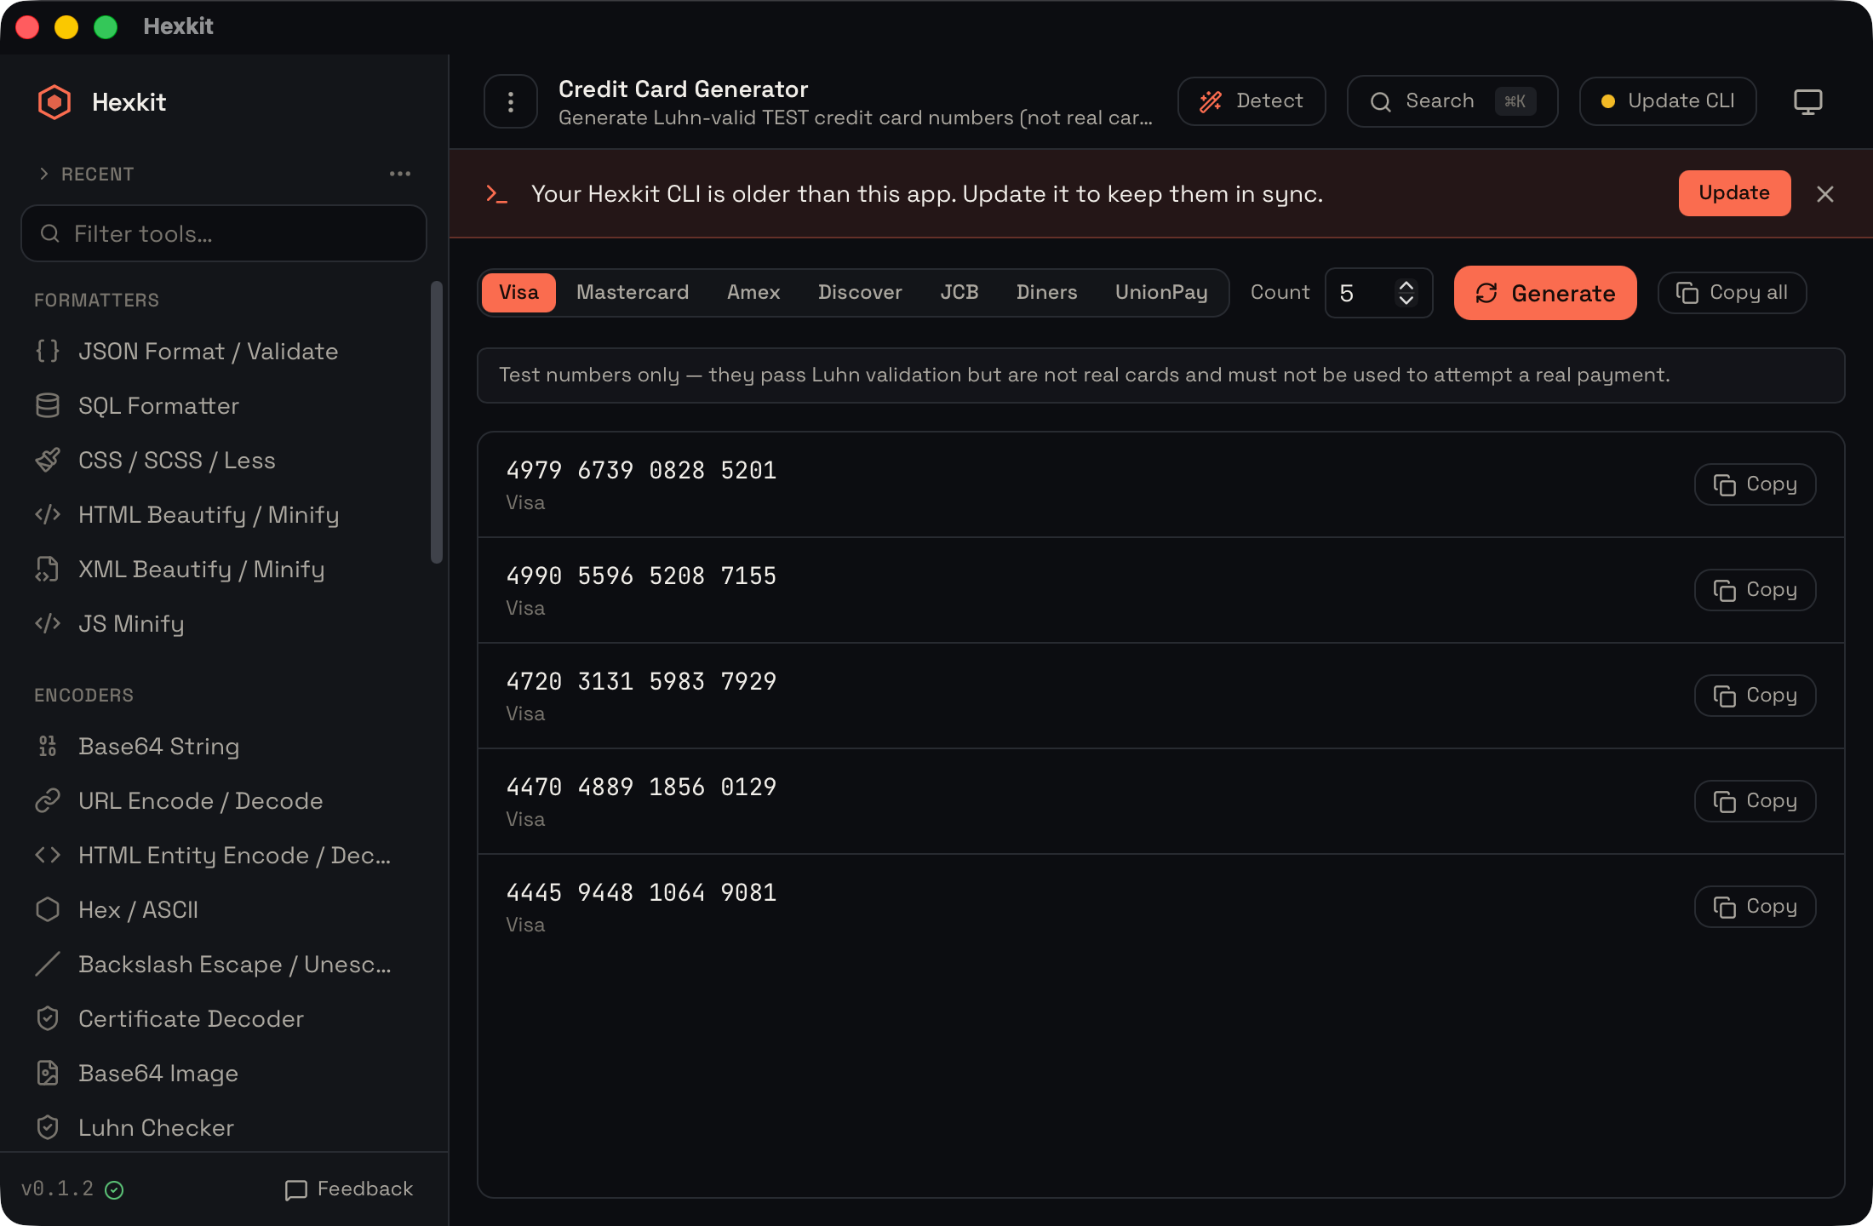Viewport: 1873px width, 1226px height.
Task: Copy card number 4990 5596 5208 7155
Action: coord(1755,590)
